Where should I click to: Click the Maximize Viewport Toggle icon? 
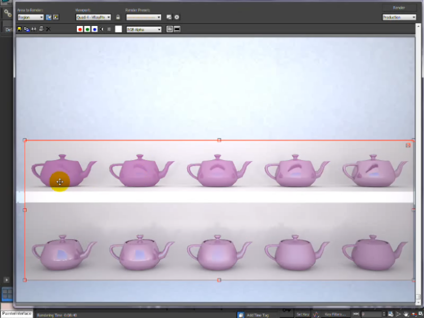(x=421, y=314)
